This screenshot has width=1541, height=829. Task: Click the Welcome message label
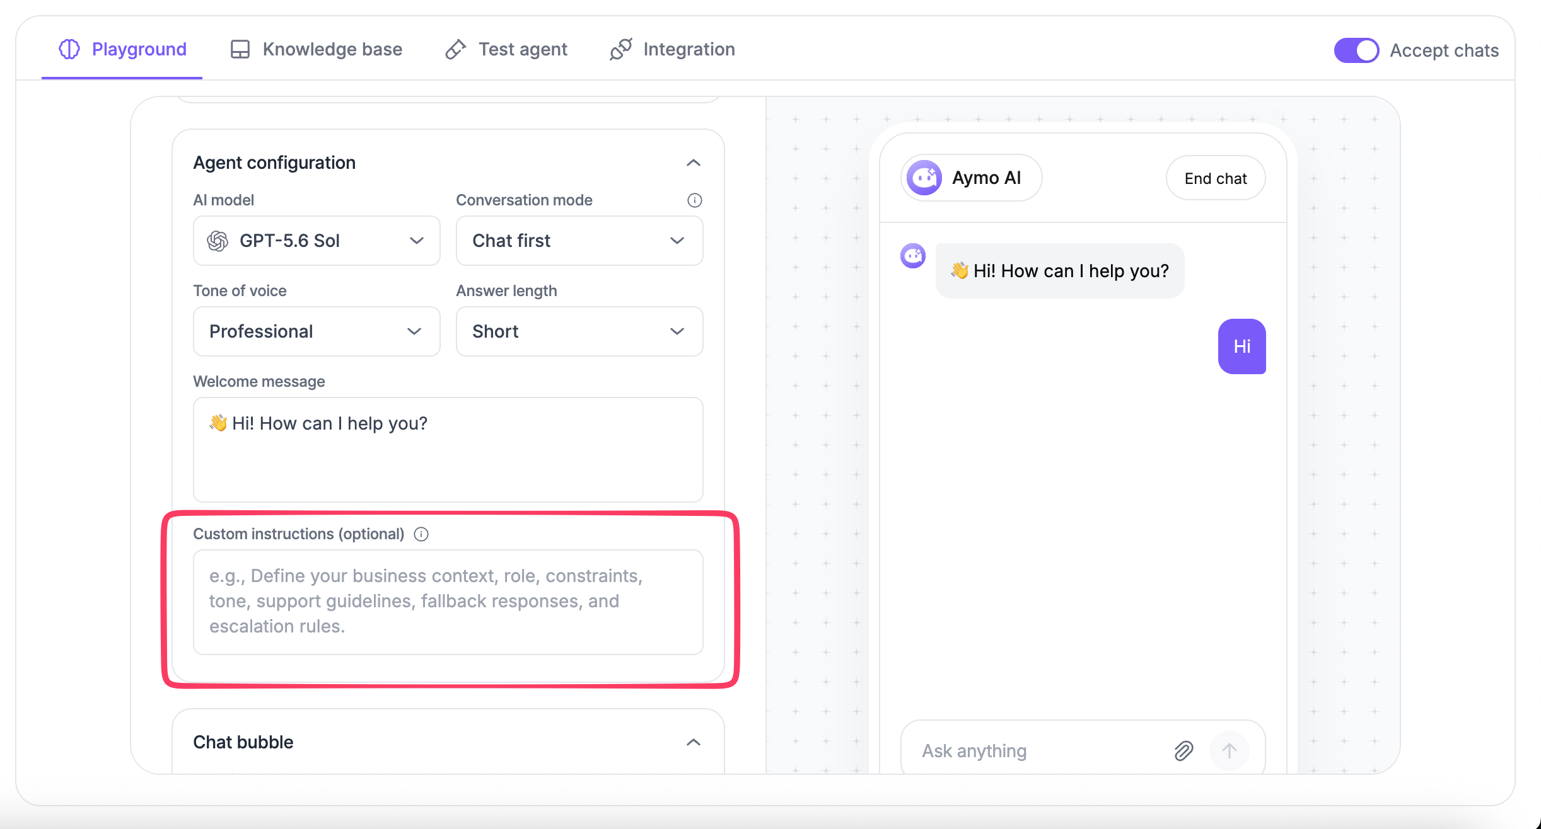tap(259, 382)
